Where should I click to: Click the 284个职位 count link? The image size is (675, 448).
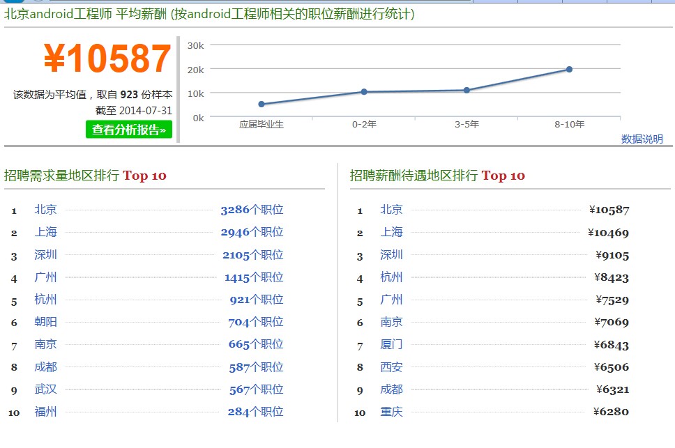[x=256, y=412]
